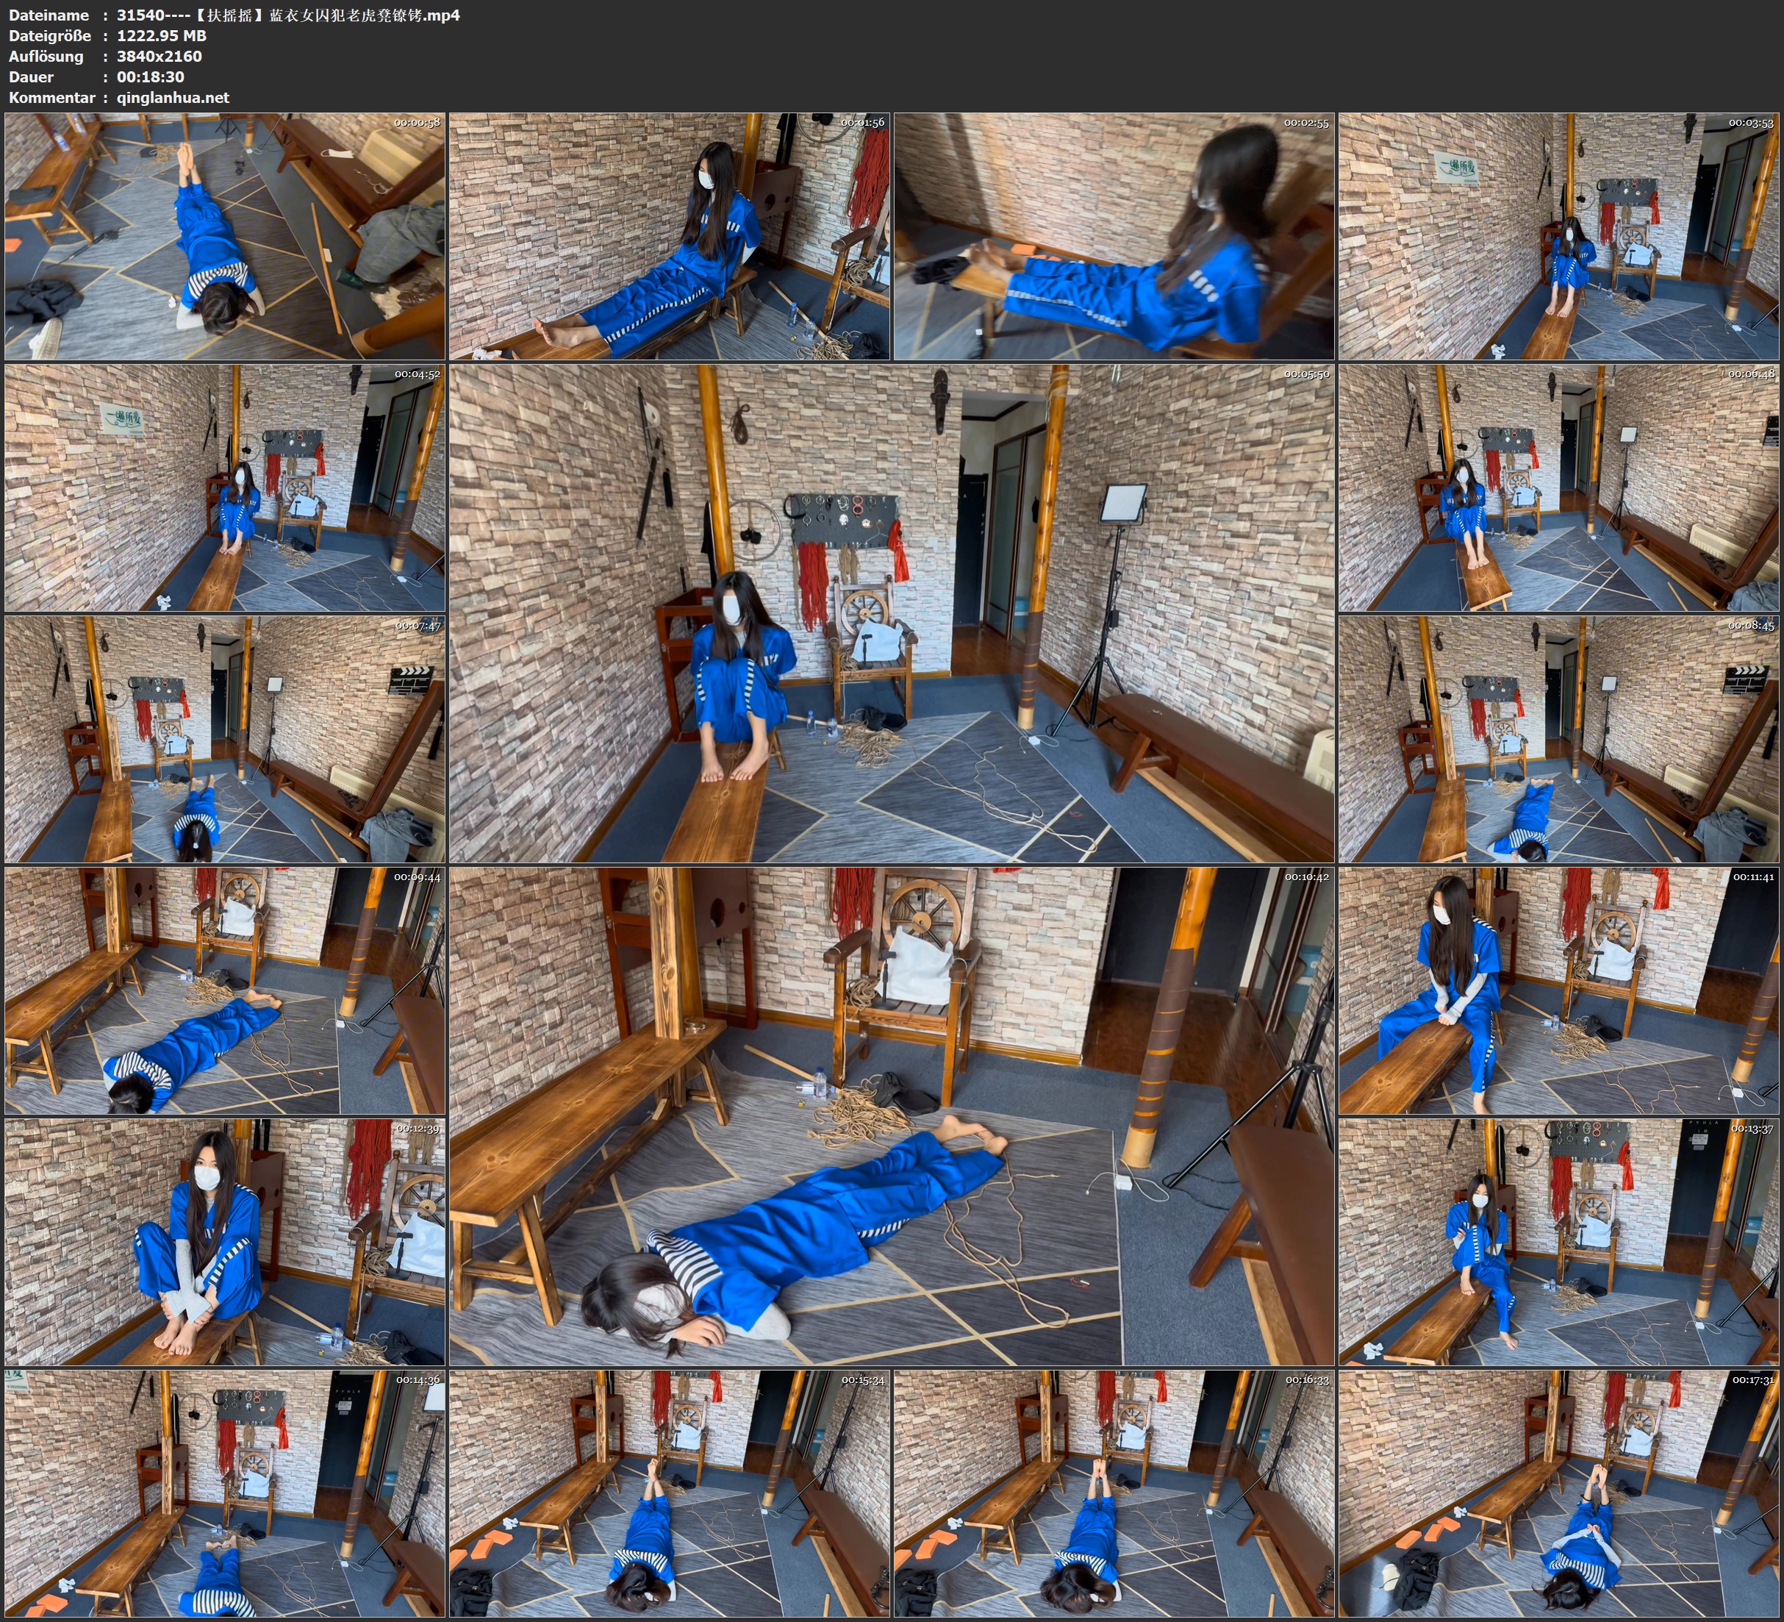Image resolution: width=1784 pixels, height=1622 pixels.
Task: Select the frame stamped 00:06:48
Action: click(x=1558, y=487)
